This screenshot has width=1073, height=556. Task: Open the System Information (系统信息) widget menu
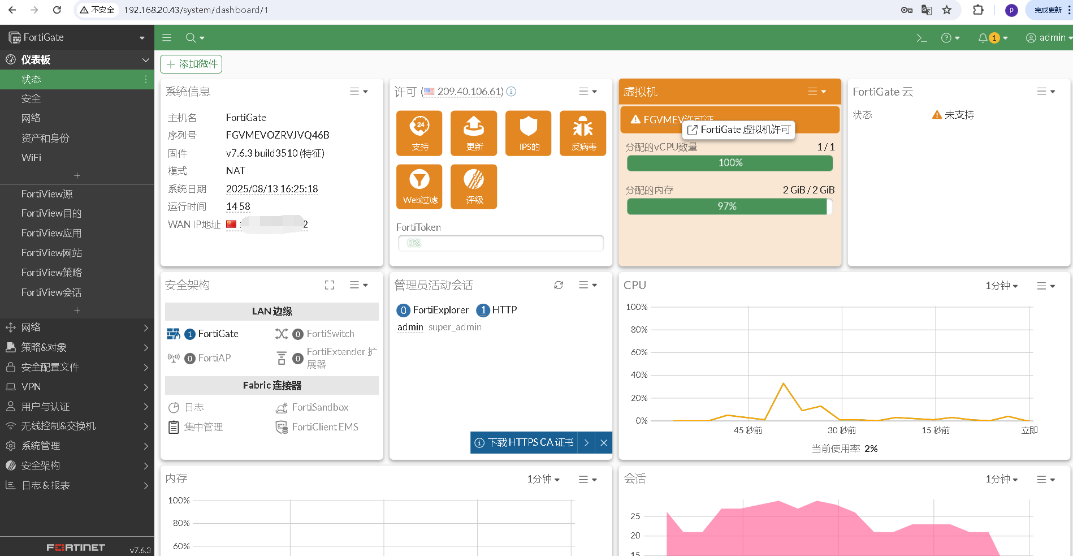point(358,92)
